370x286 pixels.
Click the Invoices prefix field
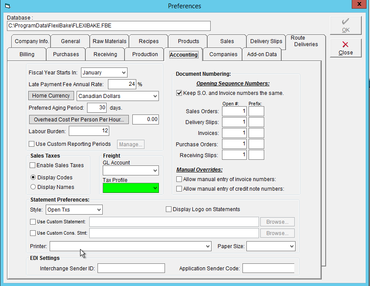(x=256, y=133)
